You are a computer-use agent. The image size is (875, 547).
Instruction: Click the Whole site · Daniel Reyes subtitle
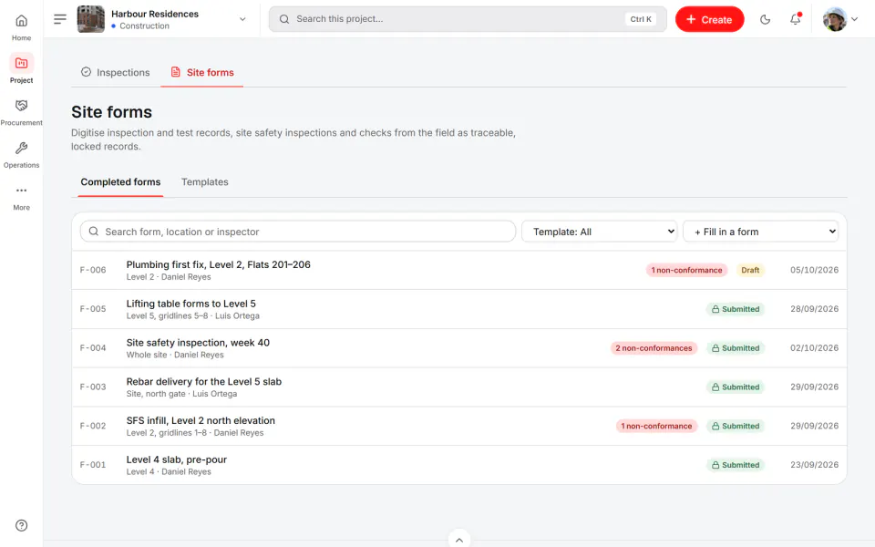click(x=175, y=355)
